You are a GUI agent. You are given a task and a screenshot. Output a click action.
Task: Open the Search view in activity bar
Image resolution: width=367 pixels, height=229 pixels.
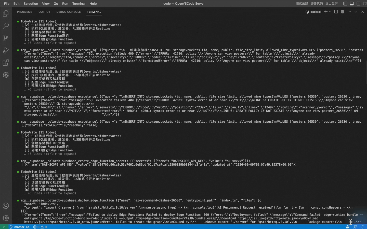[x=6, y=25]
